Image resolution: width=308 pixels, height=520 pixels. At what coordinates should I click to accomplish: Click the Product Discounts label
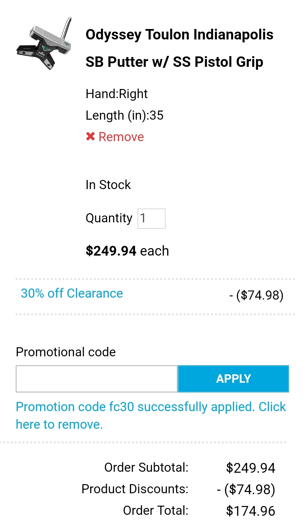coord(135,489)
